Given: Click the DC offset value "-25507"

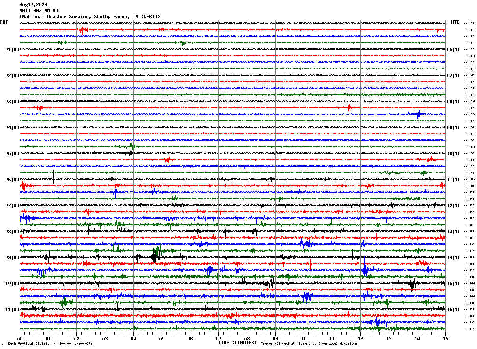Looking at the screenshot, I should pyautogui.click(x=469, y=179).
